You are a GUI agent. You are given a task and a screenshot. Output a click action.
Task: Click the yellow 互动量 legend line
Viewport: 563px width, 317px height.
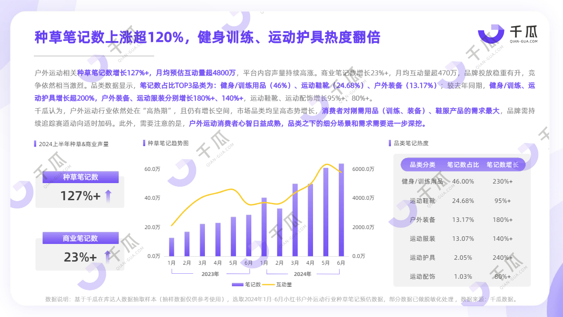(x=268, y=285)
